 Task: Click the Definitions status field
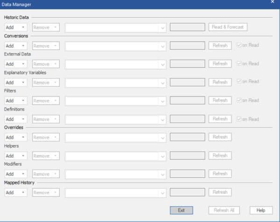(x=188, y=119)
